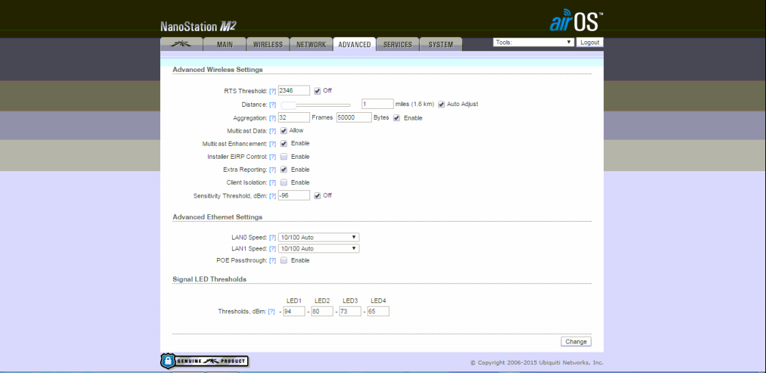Click the Distance miles input field
Screen dimensions: 766x373
(378, 104)
